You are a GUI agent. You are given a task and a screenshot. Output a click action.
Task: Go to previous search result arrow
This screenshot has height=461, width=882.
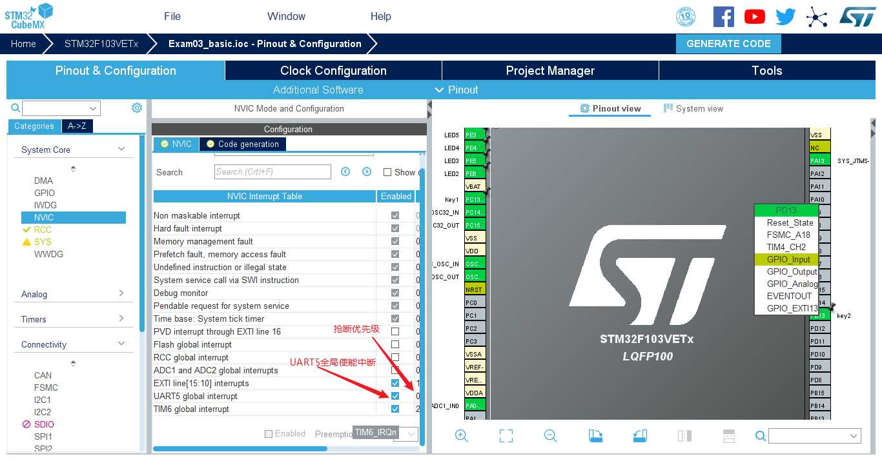(x=345, y=172)
